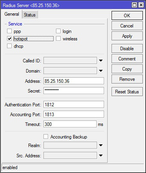Confirm settings with the OK button
Image resolution: width=146 pixels, height=173 pixels.
(127, 16)
